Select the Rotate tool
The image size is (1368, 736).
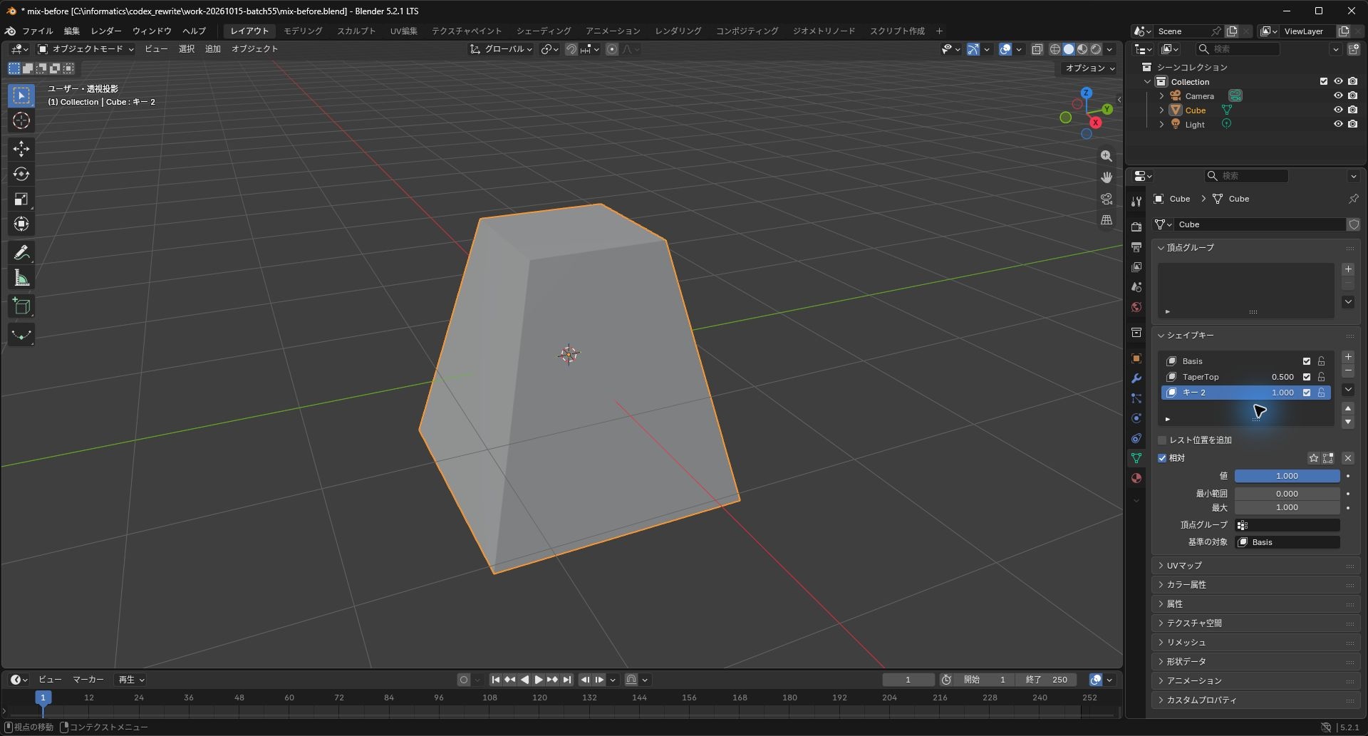pos(21,174)
